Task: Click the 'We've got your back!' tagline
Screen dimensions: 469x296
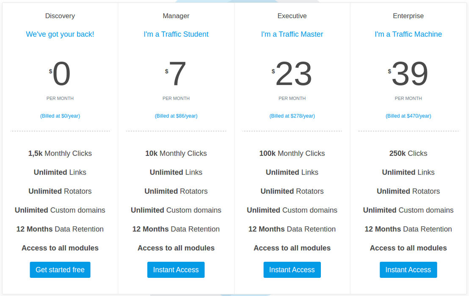Action: [60, 34]
